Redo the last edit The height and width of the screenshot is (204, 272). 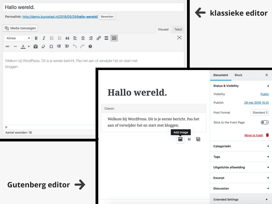82,47
